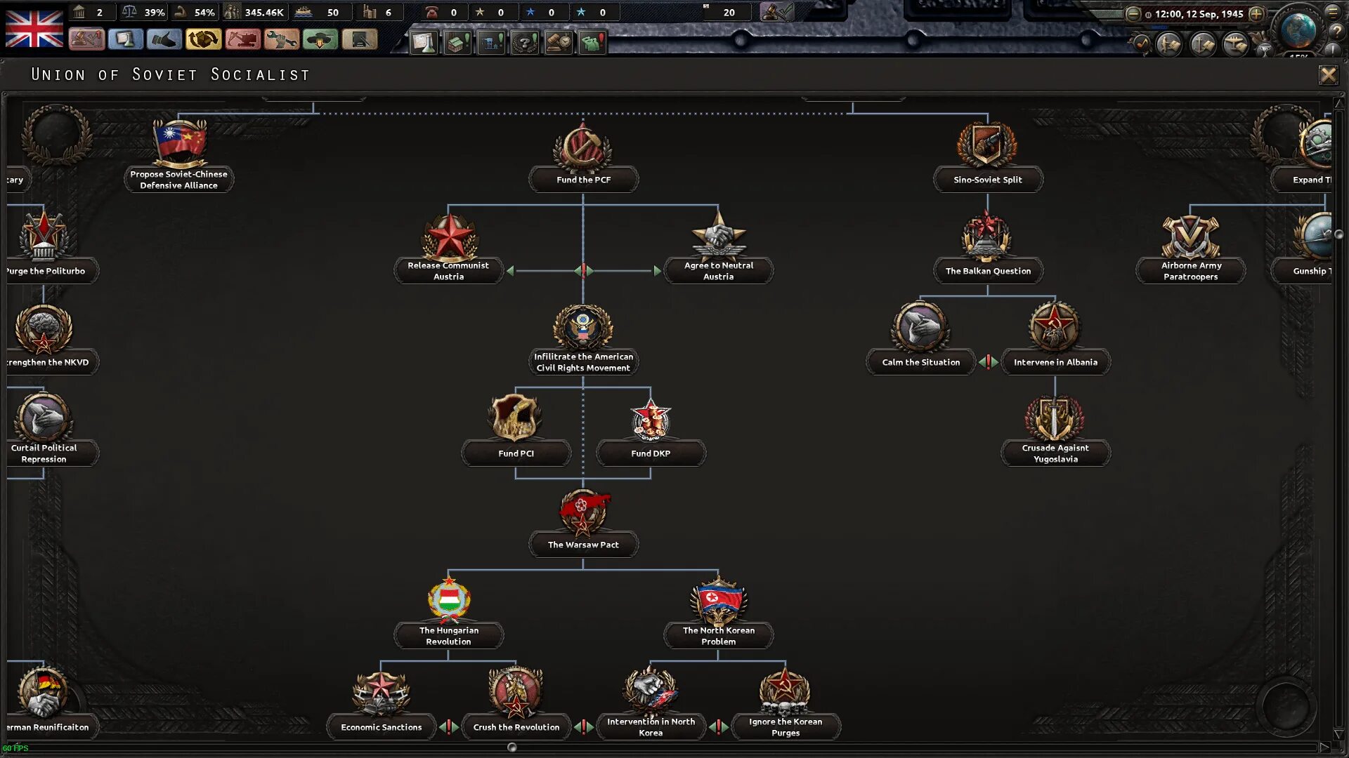Increase game speed with plus button
This screenshot has width=1349, height=758.
(1256, 14)
